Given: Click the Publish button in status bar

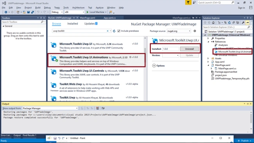Looking at the screenshot, I should (x=245, y=141).
